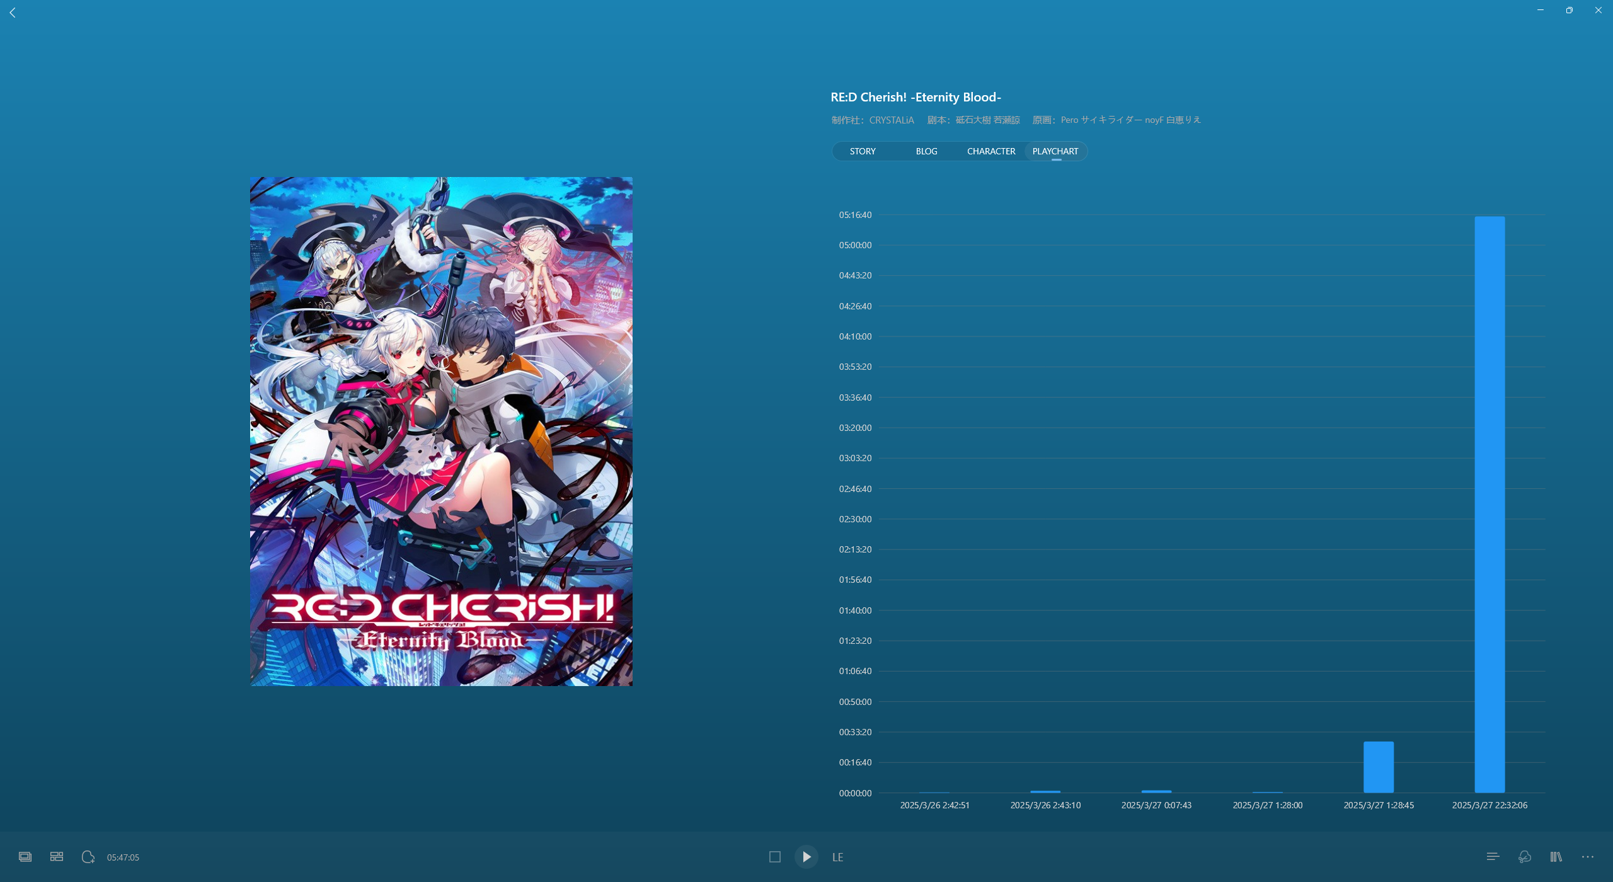The height and width of the screenshot is (882, 1613).
Task: Click the 05:00:00 y-axis label
Action: point(855,245)
